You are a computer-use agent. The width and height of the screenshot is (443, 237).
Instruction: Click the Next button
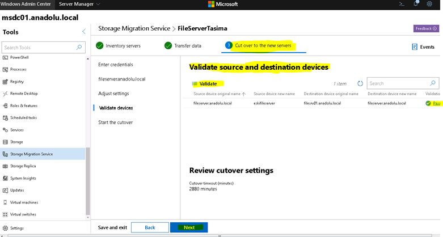pyautogui.click(x=189, y=227)
